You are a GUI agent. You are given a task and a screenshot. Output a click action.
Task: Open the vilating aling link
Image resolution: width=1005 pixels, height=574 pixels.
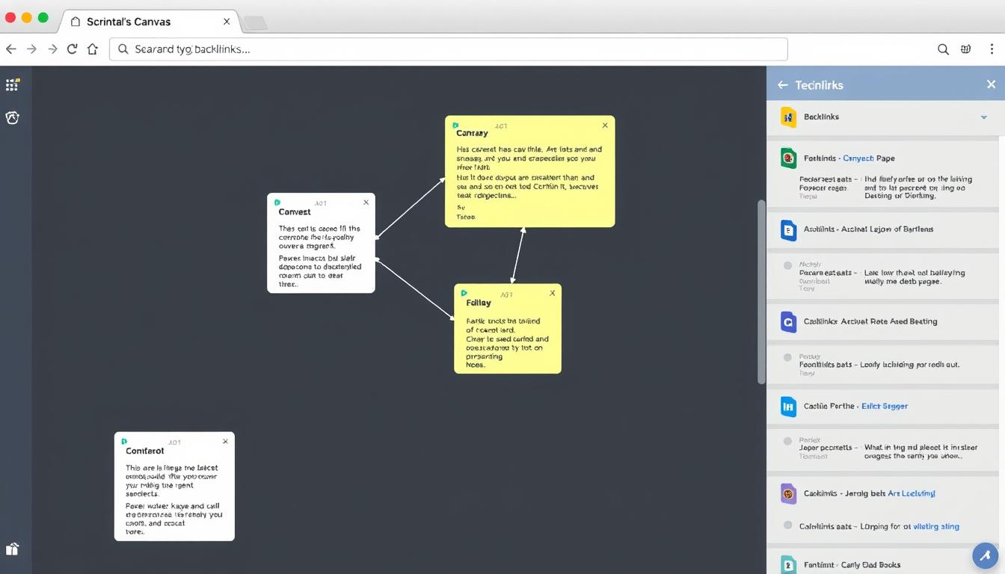936,526
